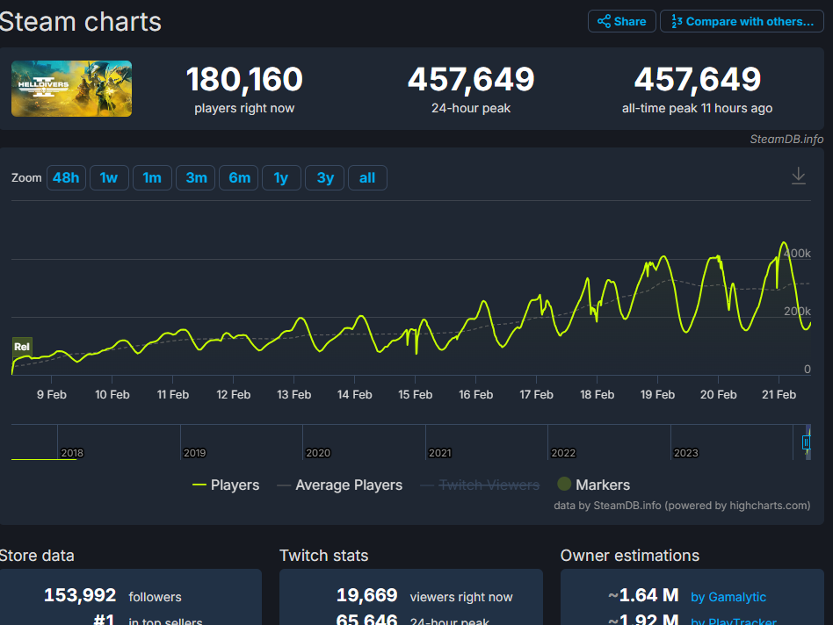Click the 15 Feb axis label
The height and width of the screenshot is (625, 833).
pyautogui.click(x=415, y=395)
